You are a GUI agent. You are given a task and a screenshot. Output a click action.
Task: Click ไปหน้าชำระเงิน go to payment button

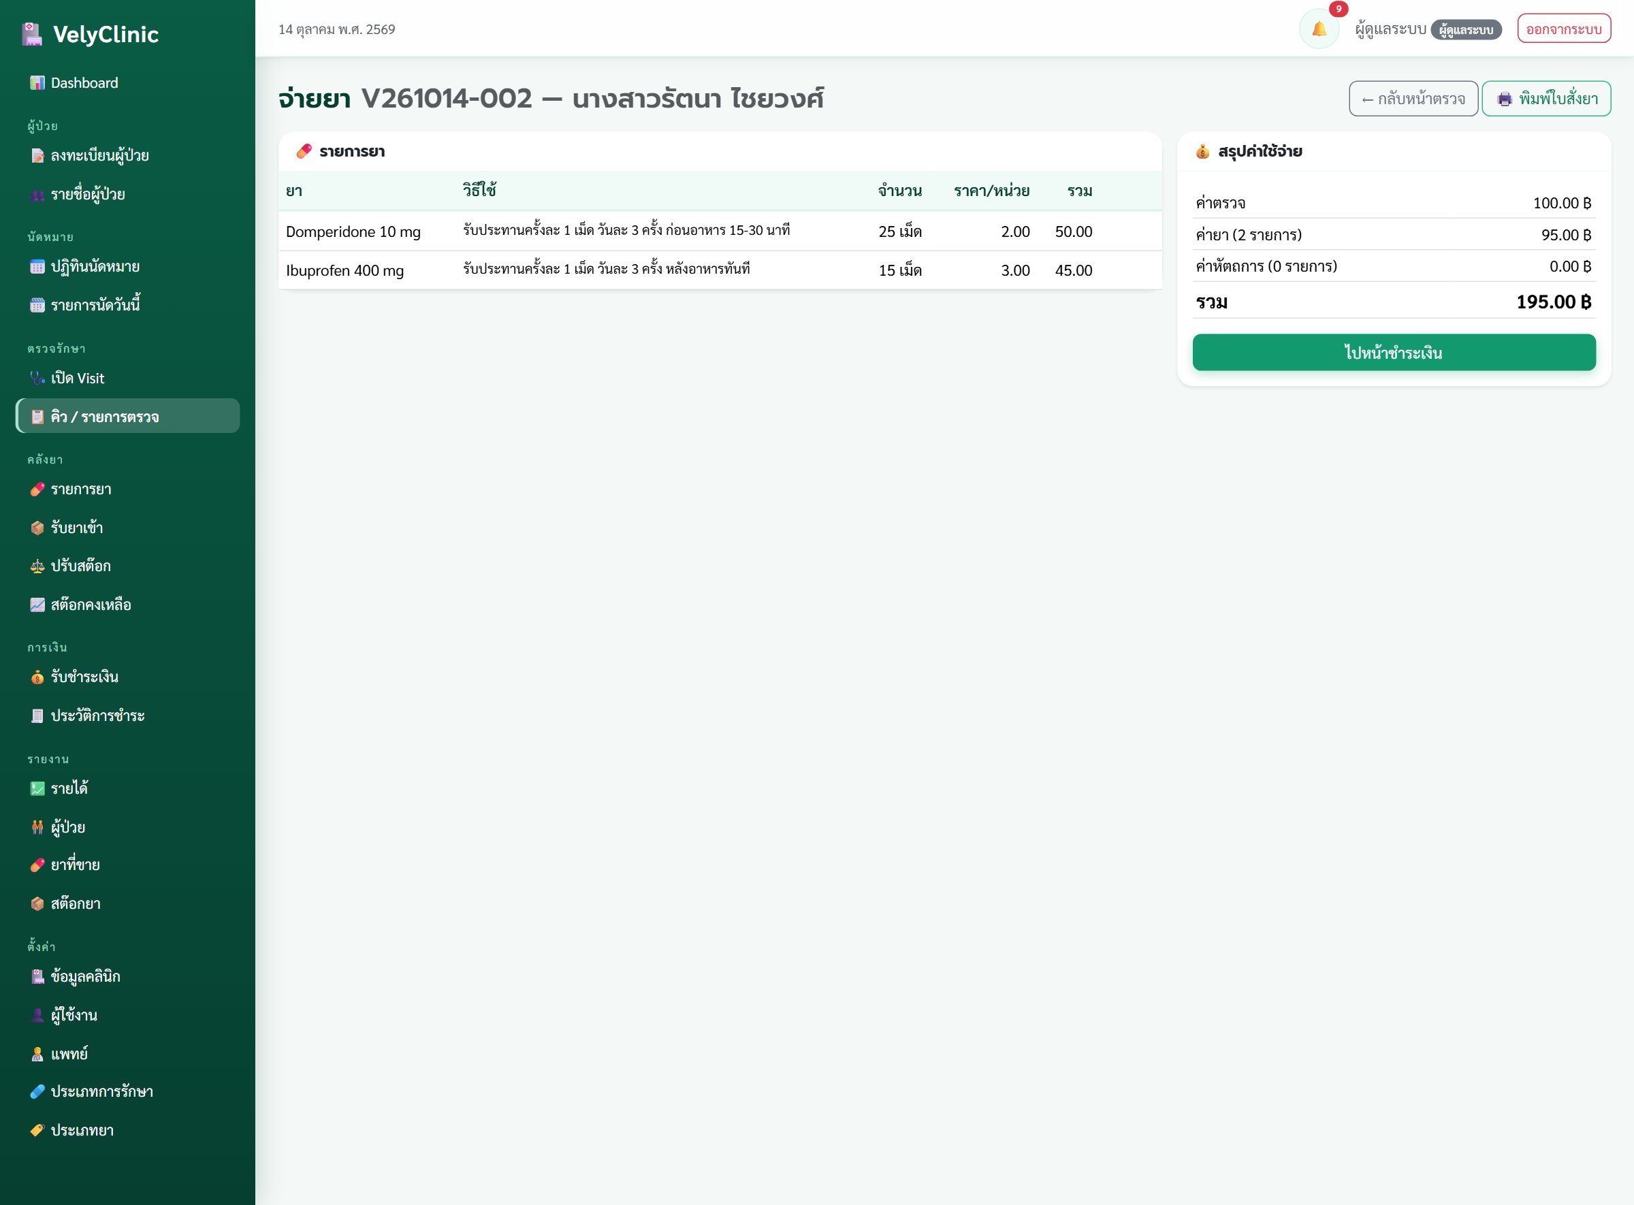[x=1393, y=353]
